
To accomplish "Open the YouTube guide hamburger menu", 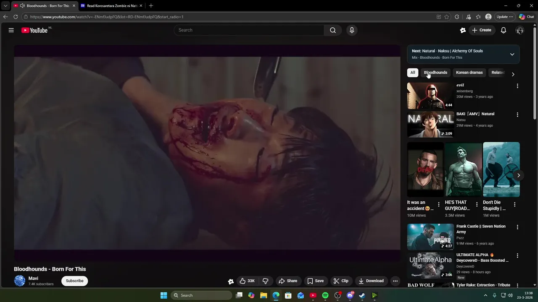I will (x=11, y=30).
